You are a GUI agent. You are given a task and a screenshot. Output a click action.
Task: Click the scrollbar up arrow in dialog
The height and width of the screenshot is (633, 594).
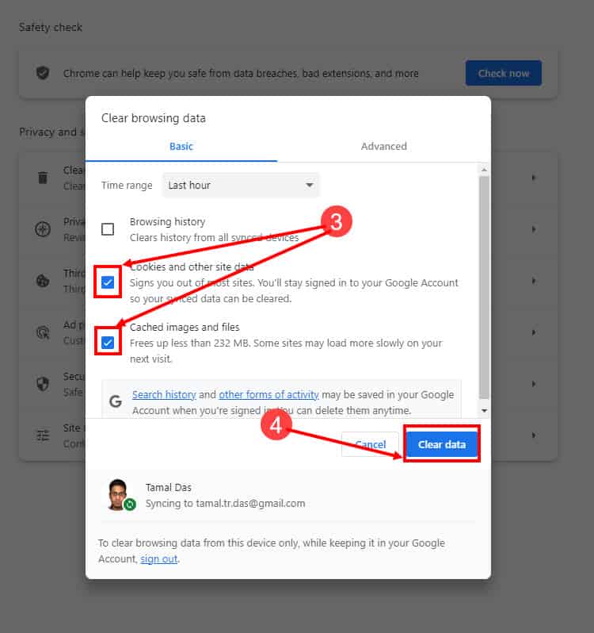click(485, 170)
